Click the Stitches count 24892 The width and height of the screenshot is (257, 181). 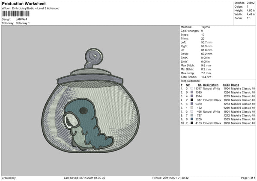[x=251, y=3]
